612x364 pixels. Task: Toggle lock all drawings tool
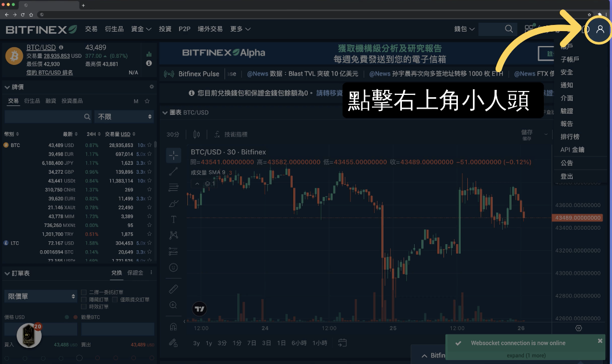point(174,343)
